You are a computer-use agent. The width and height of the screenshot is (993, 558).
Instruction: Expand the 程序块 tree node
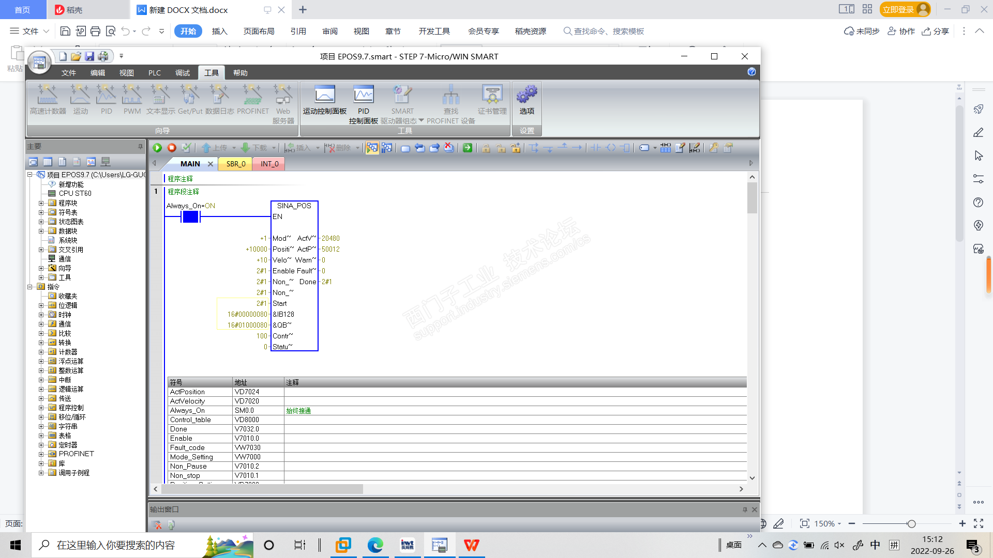pyautogui.click(x=41, y=203)
